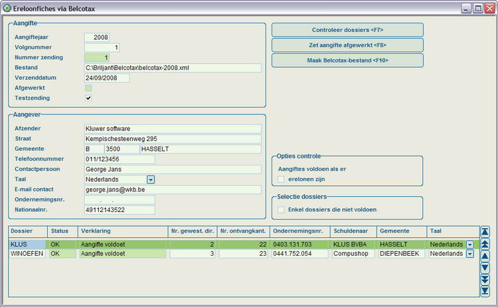Click the Status column header
Screen dimensions: 498x307
point(62,231)
